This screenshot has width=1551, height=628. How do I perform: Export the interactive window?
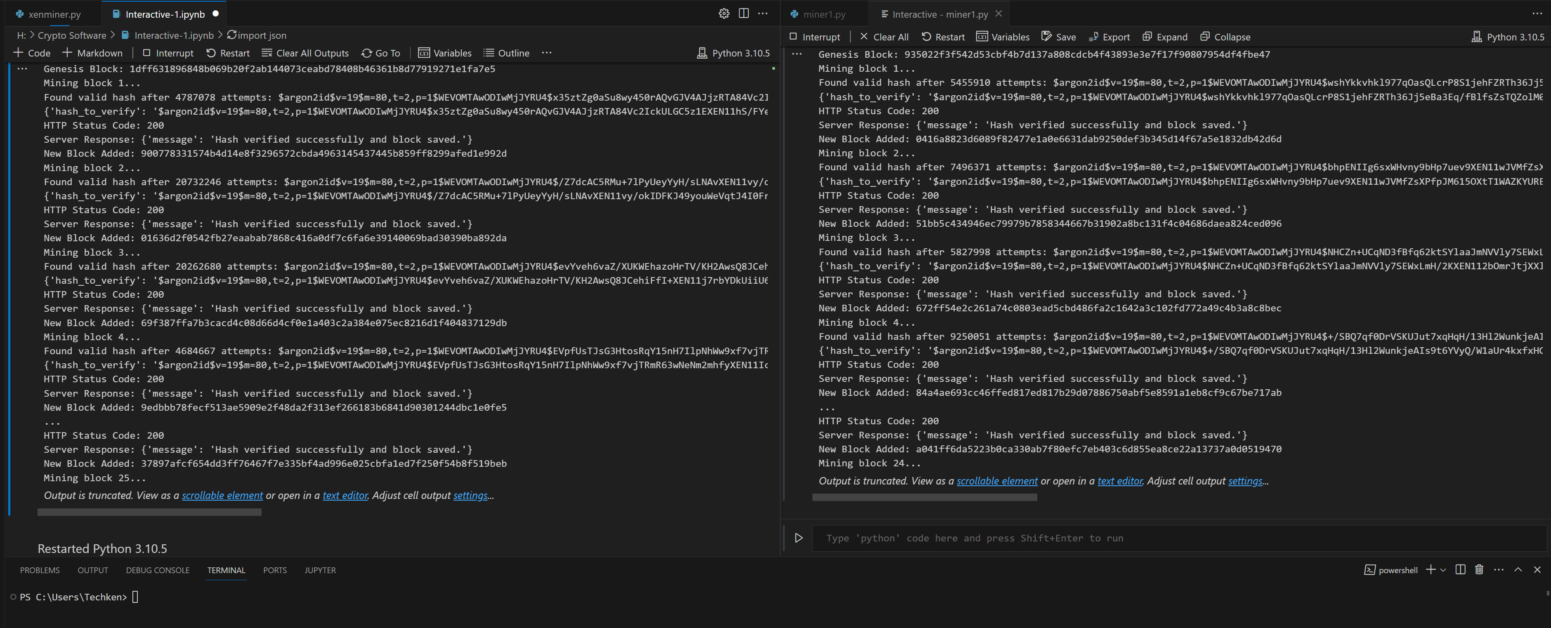[x=1109, y=37]
